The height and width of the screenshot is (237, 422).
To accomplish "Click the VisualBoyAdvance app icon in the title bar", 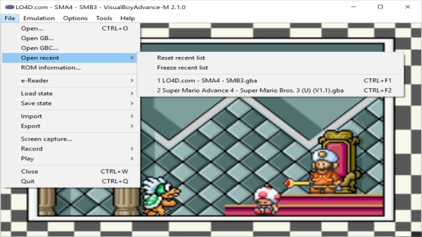I will [x=10, y=7].
